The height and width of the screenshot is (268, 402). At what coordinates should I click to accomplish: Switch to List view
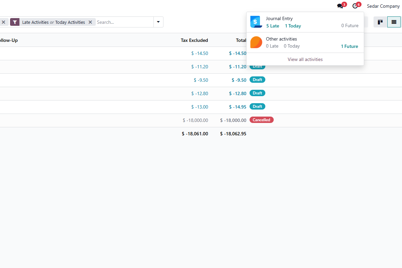pyautogui.click(x=394, y=22)
